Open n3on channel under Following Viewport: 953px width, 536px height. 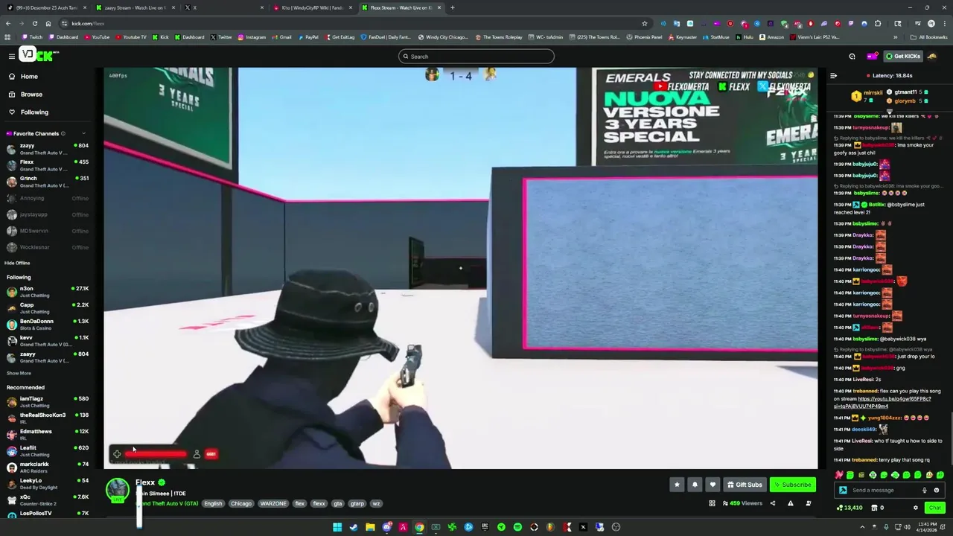point(48,291)
